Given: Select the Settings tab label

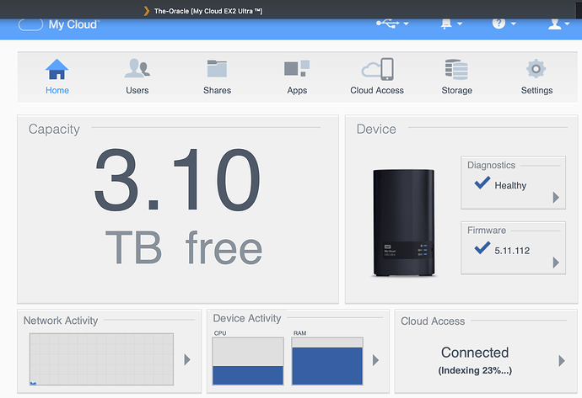Looking at the screenshot, I should [536, 91].
